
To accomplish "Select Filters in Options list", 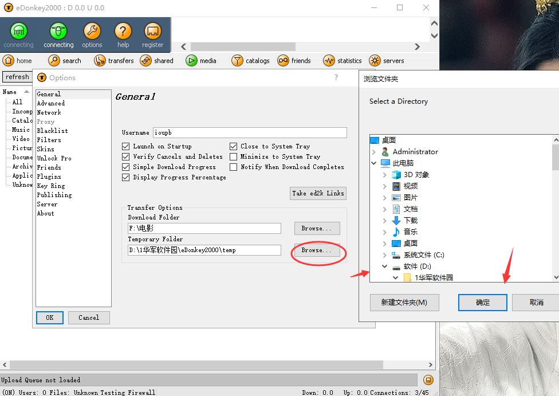I will [49, 140].
